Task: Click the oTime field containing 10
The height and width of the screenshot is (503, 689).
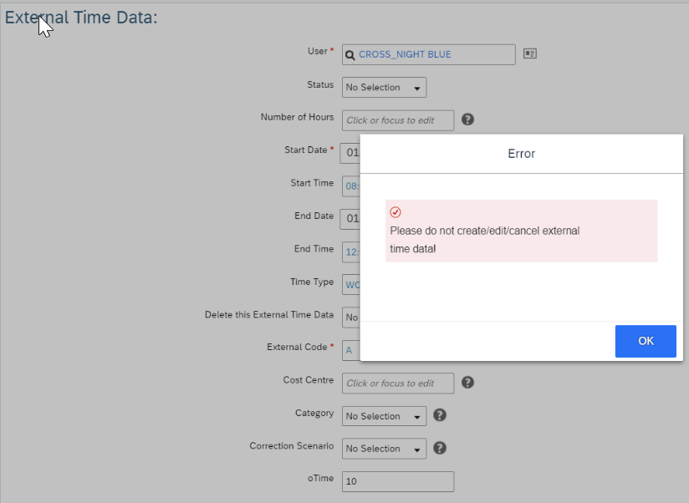Action: click(398, 481)
